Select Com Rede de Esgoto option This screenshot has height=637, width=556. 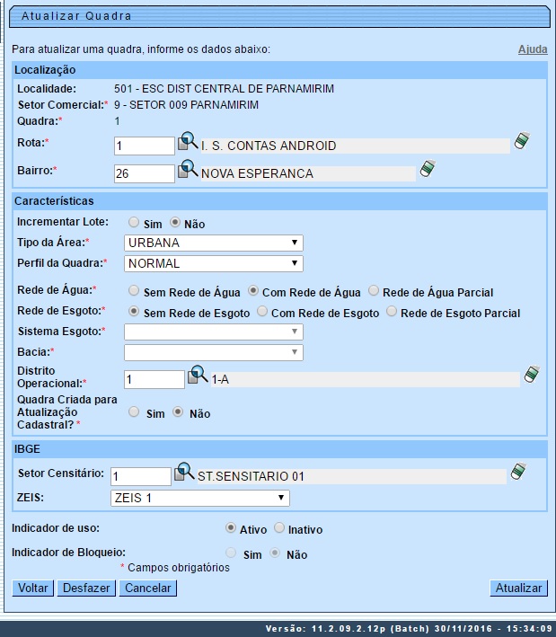pos(262,313)
